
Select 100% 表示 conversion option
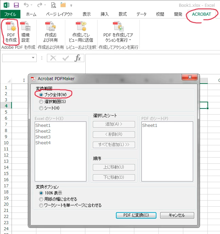(41, 193)
